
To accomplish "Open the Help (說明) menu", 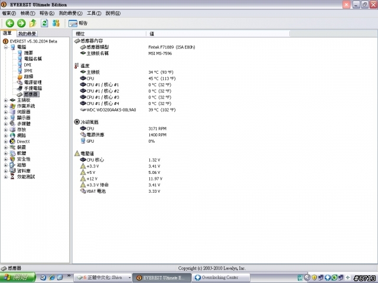I will coord(113,13).
